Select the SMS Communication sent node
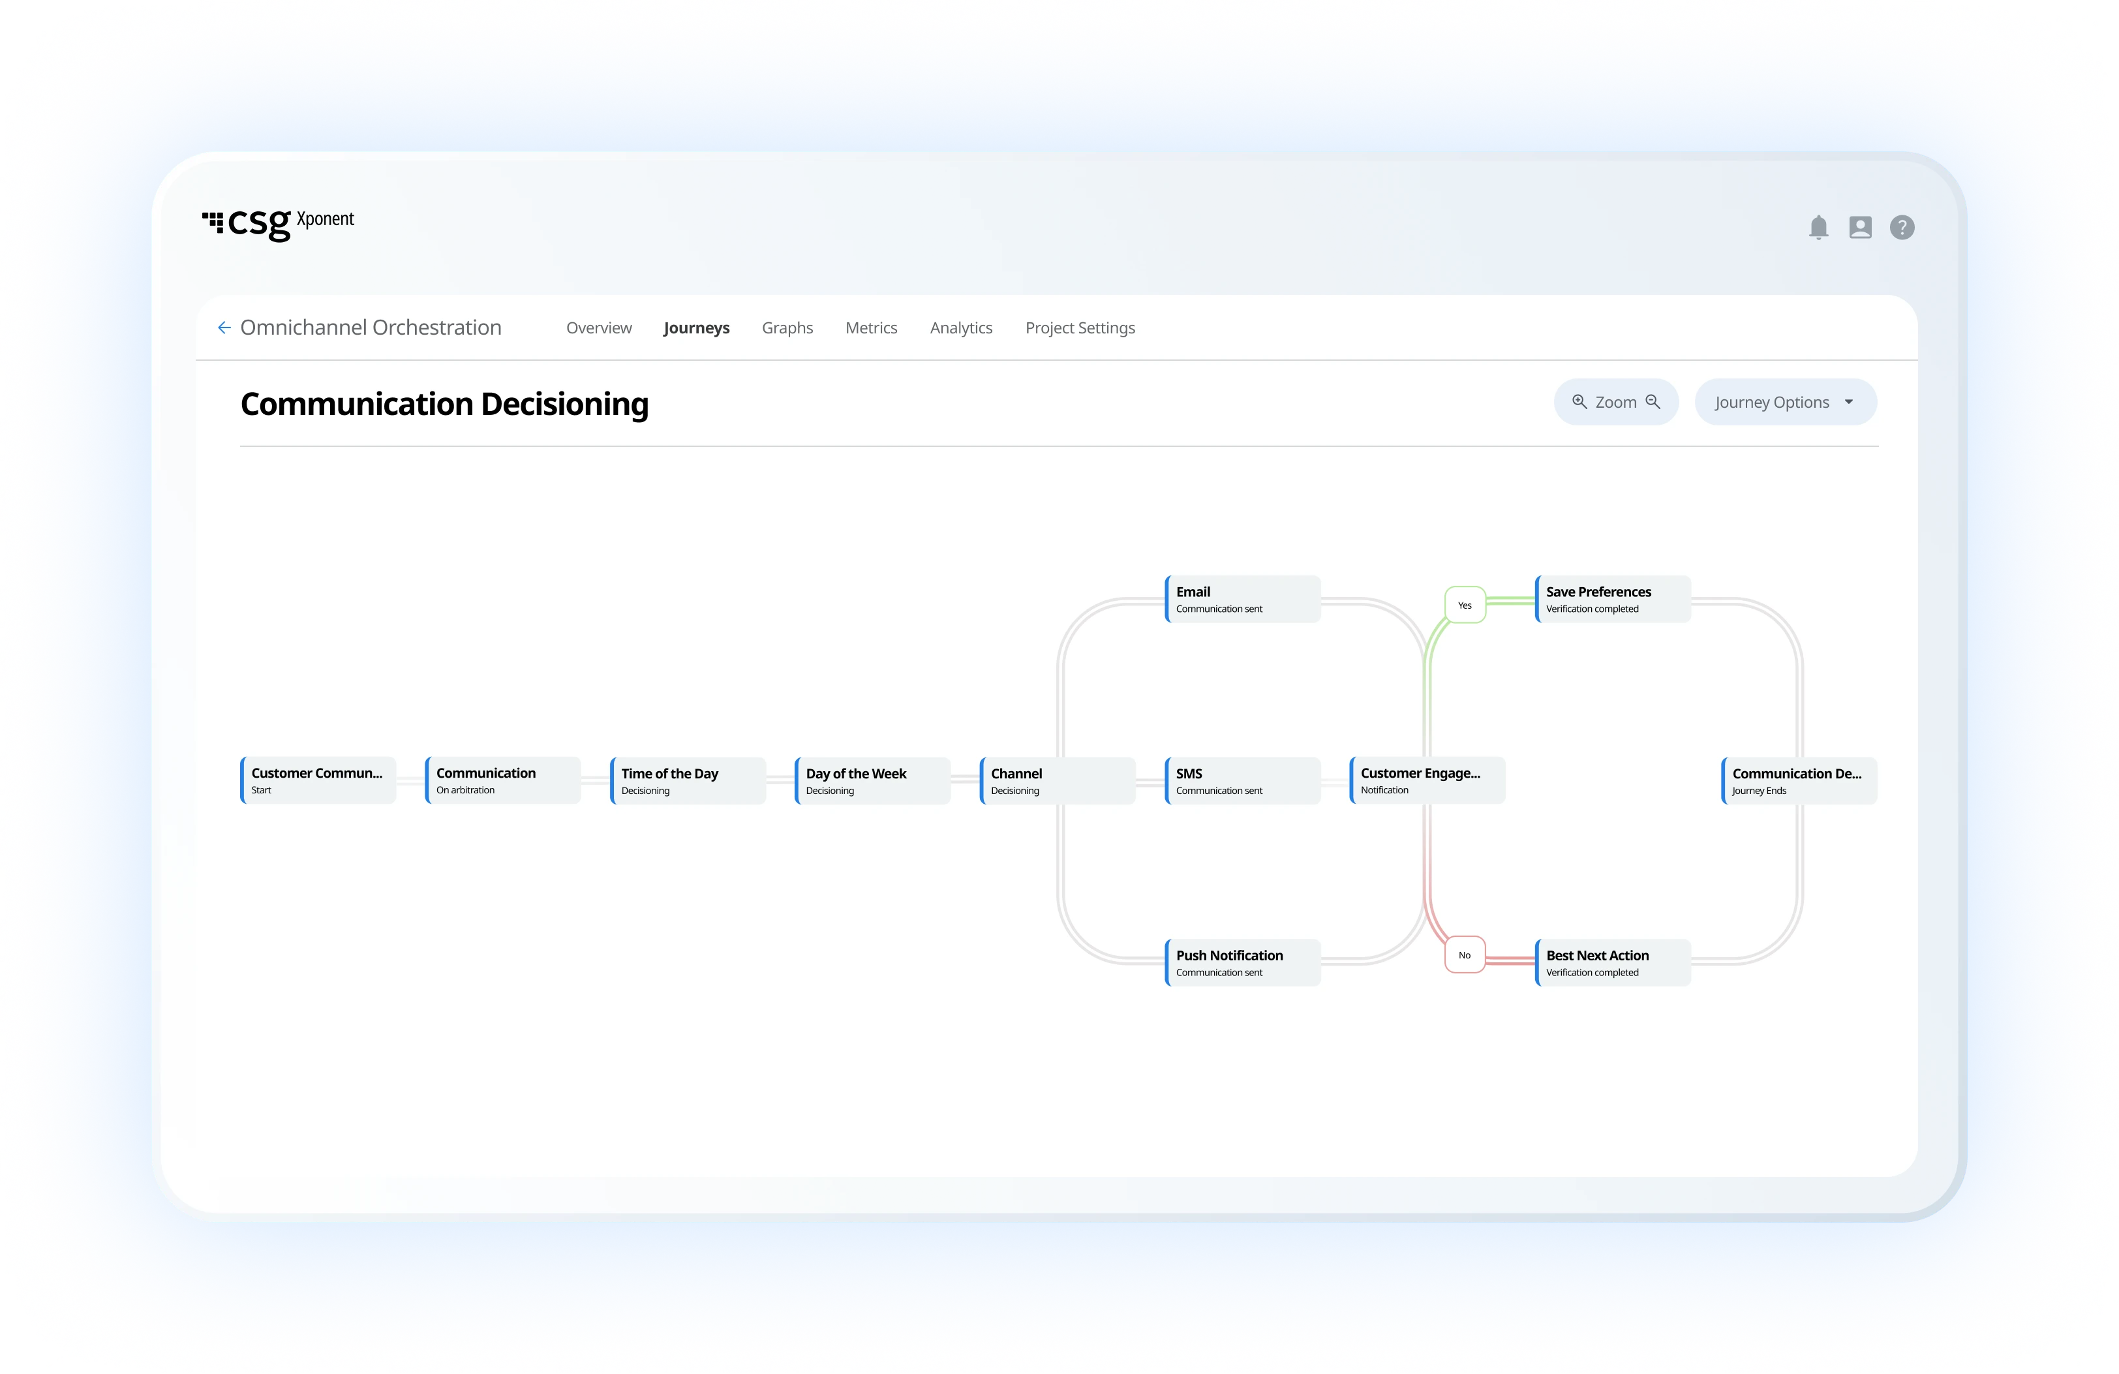This screenshot has width=2119, height=1374. (x=1243, y=781)
